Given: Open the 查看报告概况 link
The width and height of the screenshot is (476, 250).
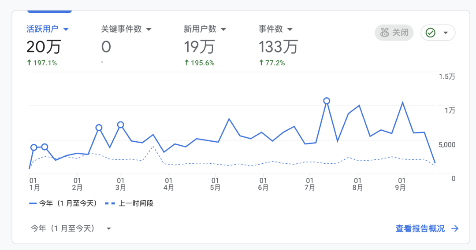Looking at the screenshot, I should [420, 228].
